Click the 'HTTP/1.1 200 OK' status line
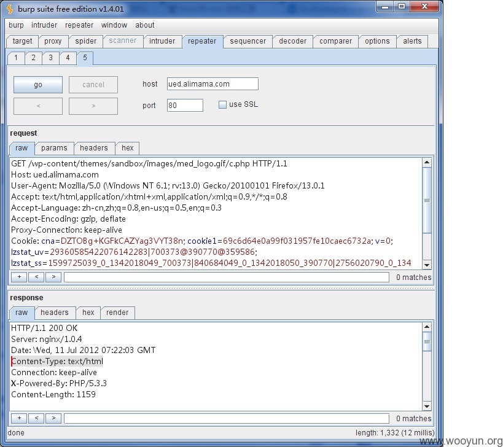Image resolution: width=503 pixels, height=447 pixels. [x=44, y=328]
